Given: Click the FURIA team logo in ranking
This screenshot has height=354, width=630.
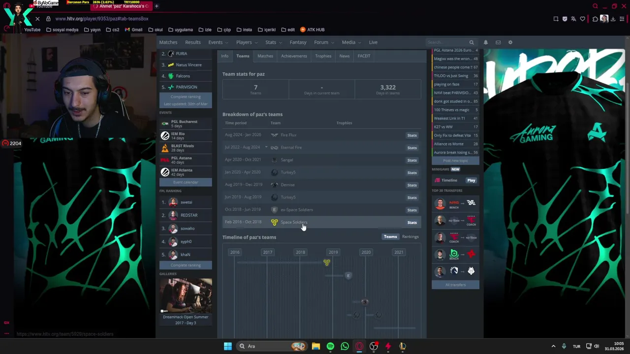Looking at the screenshot, I should [x=171, y=54].
